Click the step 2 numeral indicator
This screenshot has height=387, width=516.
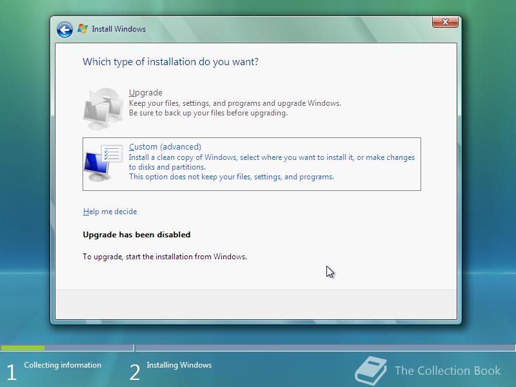[135, 369]
